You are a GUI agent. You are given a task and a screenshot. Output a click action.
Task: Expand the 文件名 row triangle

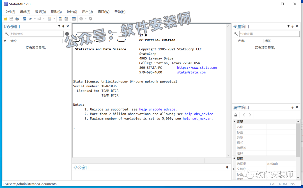(234, 169)
